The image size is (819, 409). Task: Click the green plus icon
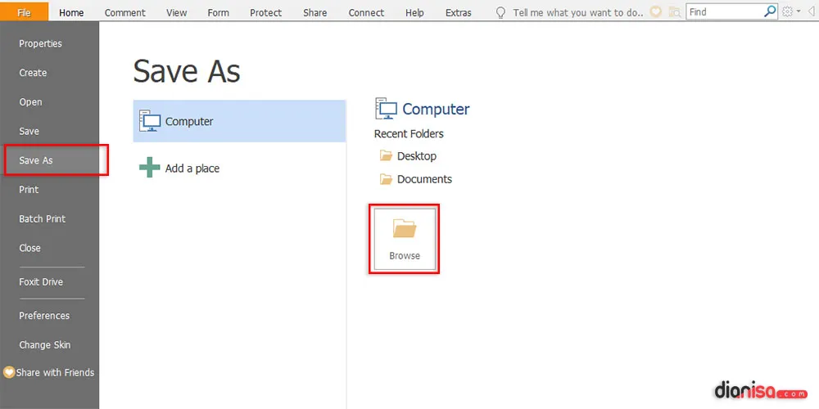(149, 168)
